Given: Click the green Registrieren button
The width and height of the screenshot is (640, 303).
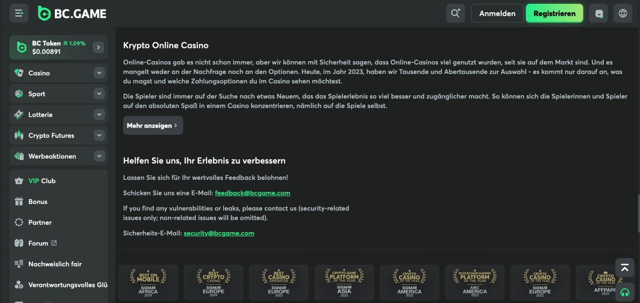Looking at the screenshot, I should (554, 13).
